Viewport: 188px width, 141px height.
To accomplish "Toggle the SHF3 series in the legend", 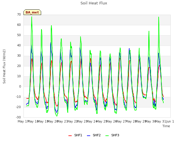I will click(x=112, y=135).
